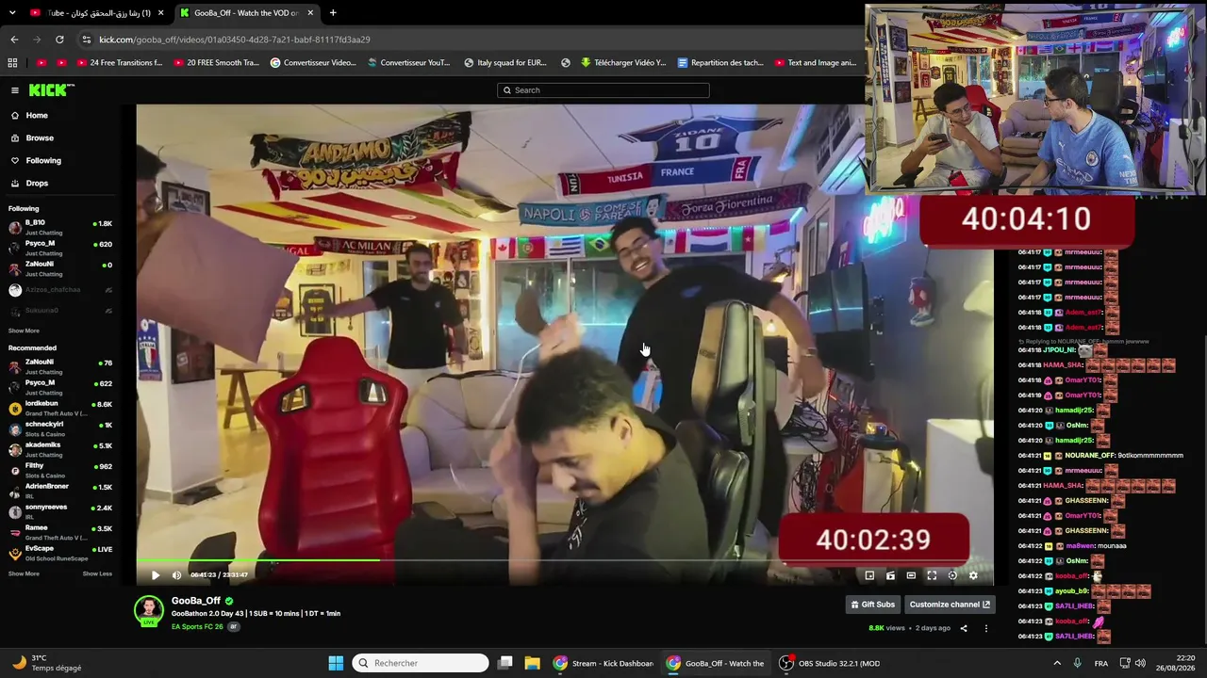Expand Show More under Following
The width and height of the screenshot is (1207, 678).
(24, 331)
